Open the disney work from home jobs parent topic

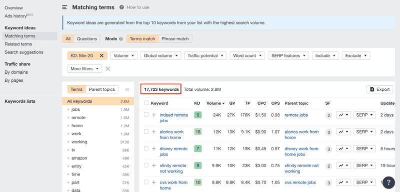[x=301, y=151]
